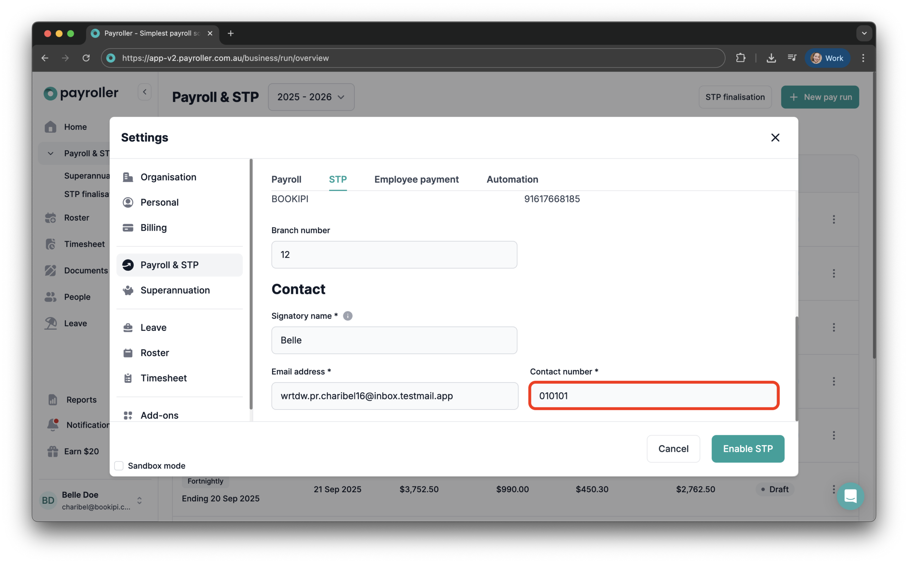Open Documents in main navigation

[x=86, y=270]
